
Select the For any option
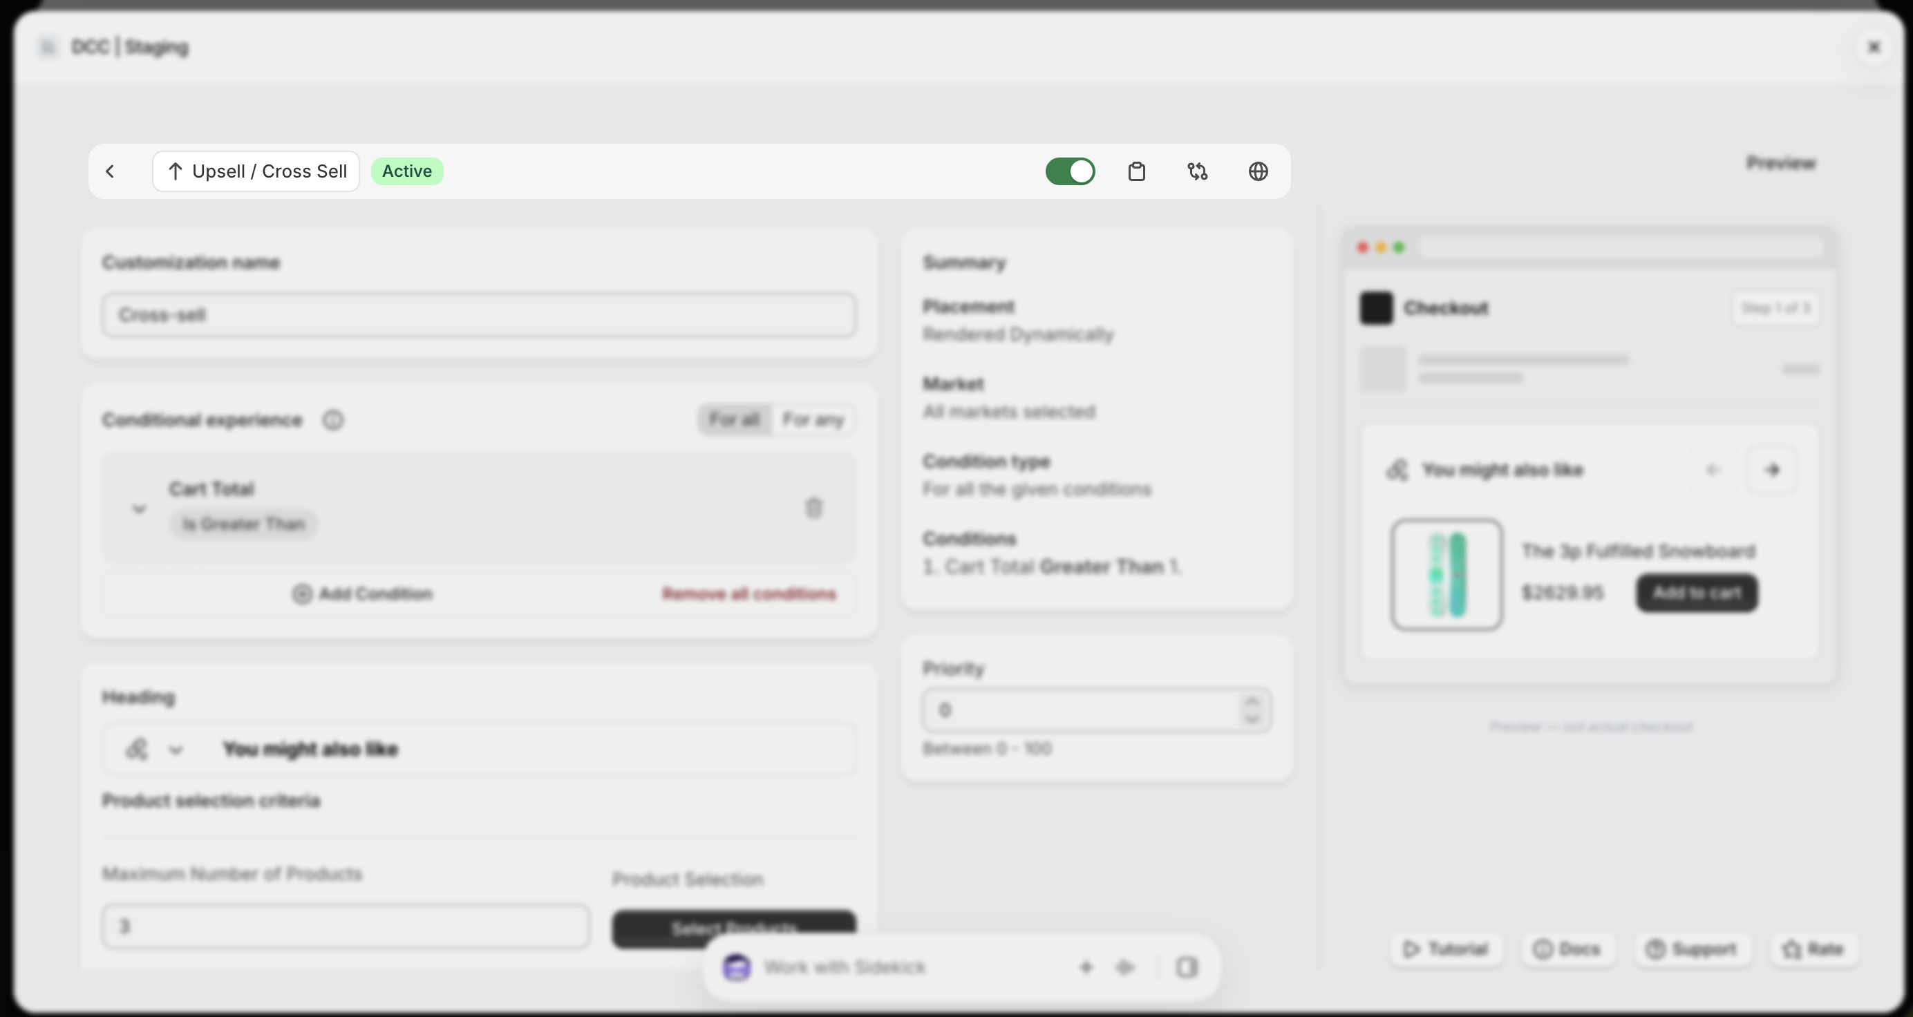point(813,419)
